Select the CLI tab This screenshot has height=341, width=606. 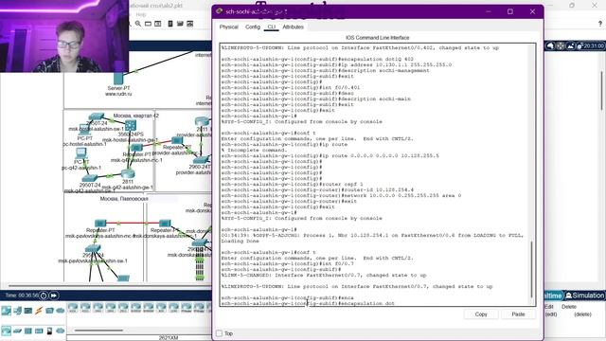pos(272,27)
